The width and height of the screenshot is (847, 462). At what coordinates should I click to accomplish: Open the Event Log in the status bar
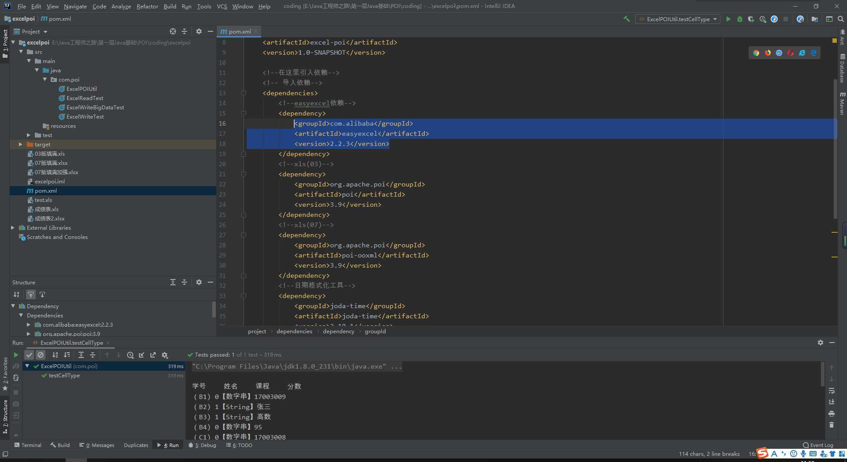coord(818,445)
